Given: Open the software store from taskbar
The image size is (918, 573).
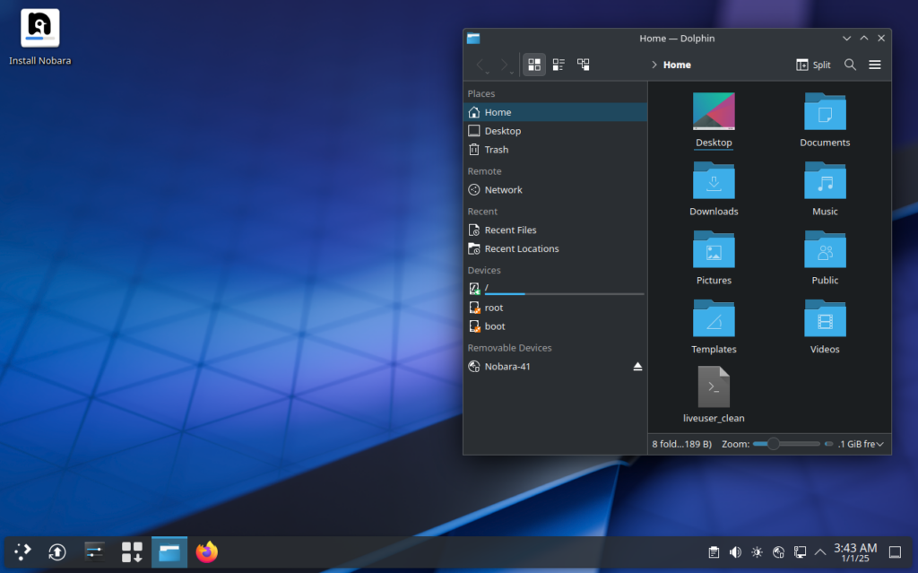Looking at the screenshot, I should [132, 551].
